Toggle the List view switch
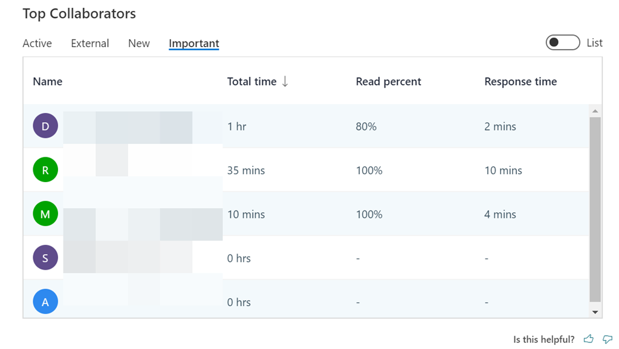Screen dimensions: 619x349 click(562, 43)
